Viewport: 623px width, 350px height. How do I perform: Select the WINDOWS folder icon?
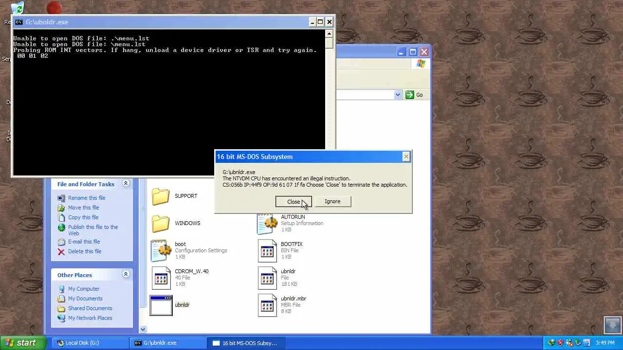(x=161, y=223)
